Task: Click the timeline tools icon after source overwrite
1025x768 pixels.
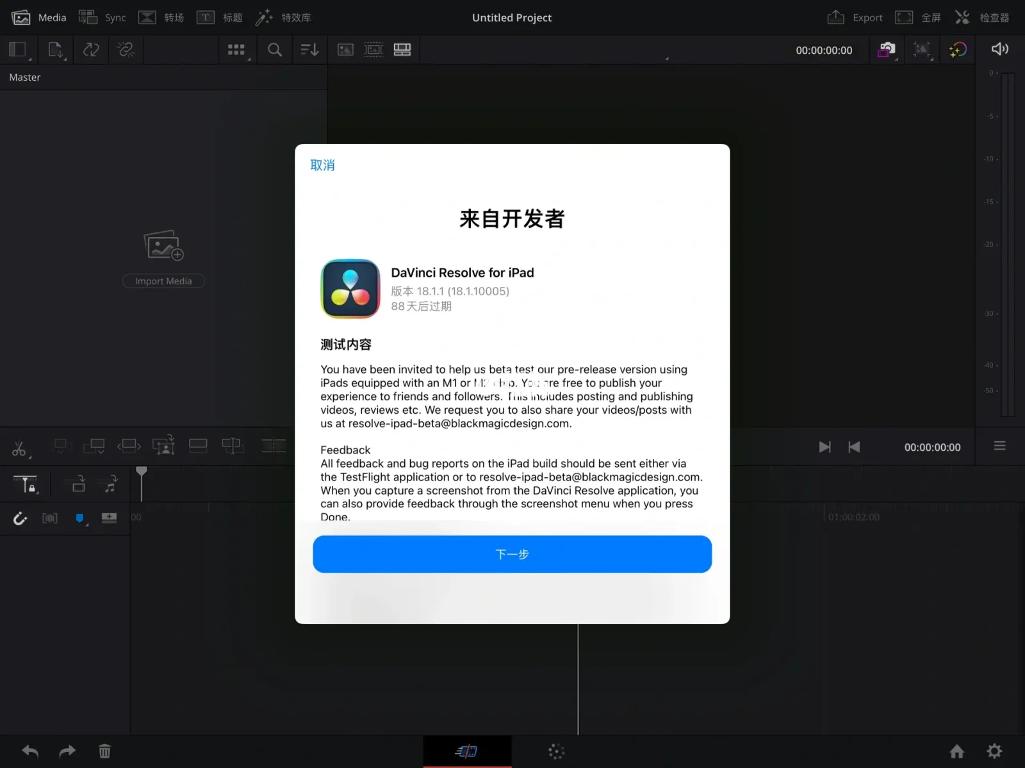Action: click(x=274, y=445)
